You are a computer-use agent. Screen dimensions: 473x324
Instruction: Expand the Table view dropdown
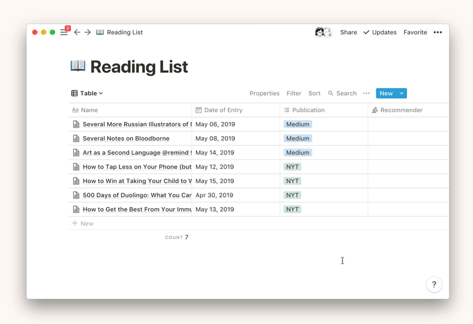point(87,94)
